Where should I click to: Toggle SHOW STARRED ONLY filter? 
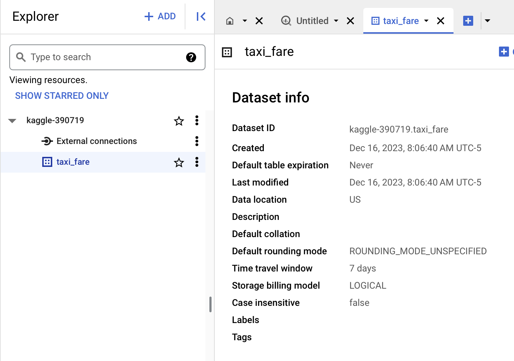coord(62,96)
